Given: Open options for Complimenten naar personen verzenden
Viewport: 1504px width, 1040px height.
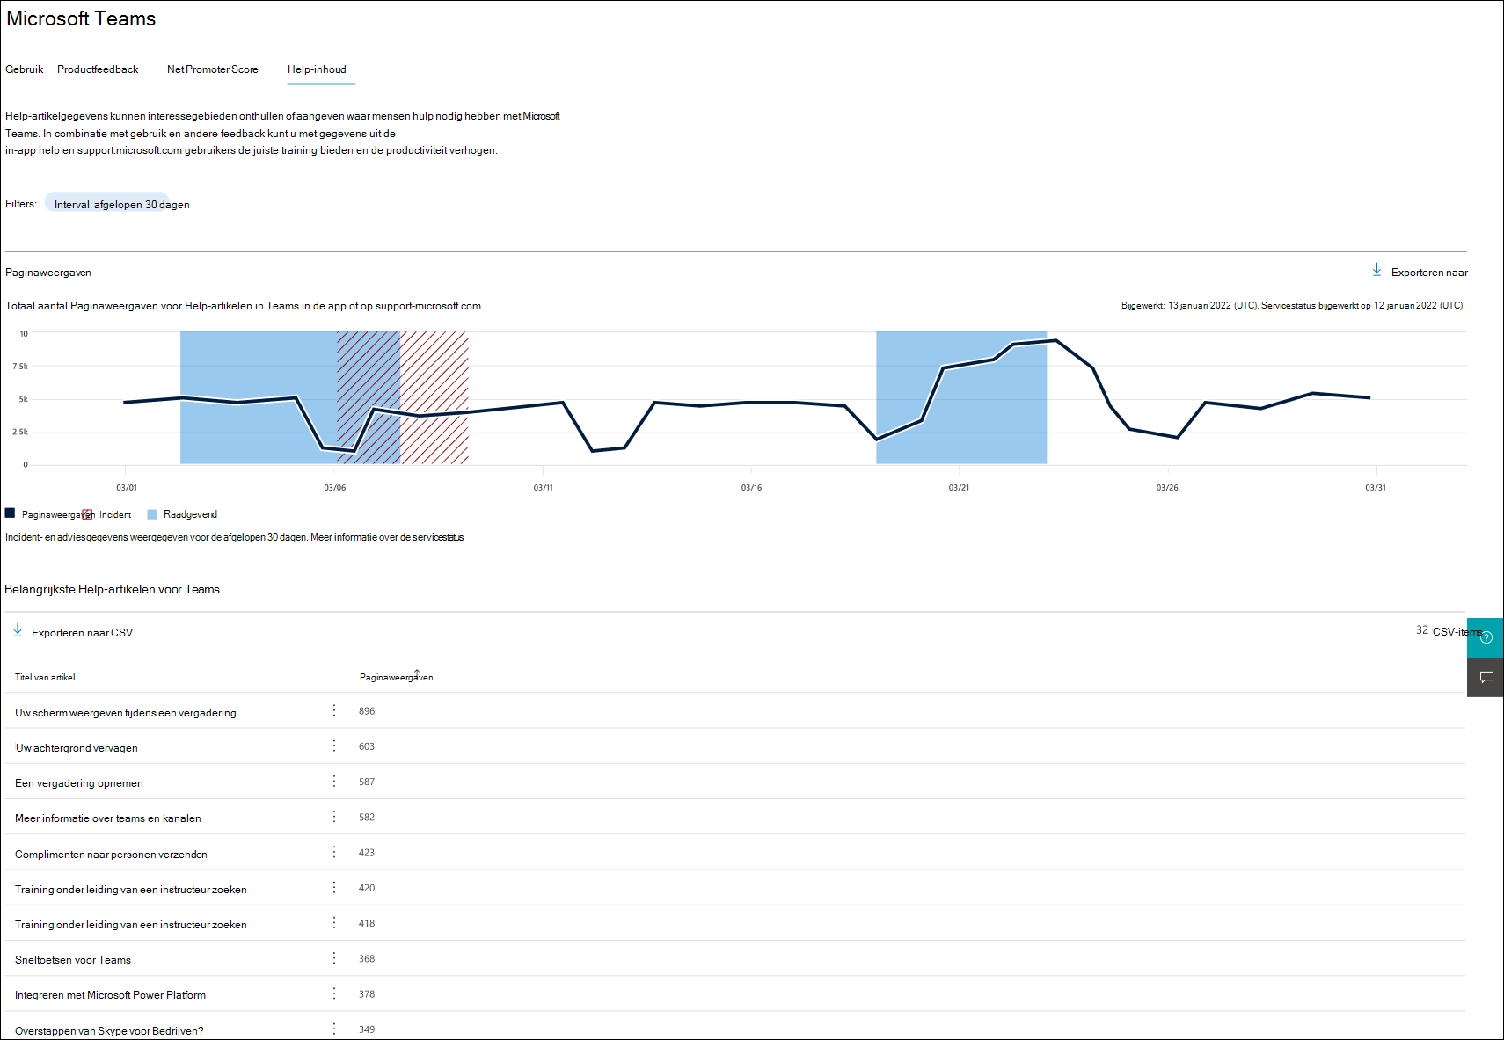Looking at the screenshot, I should [x=334, y=852].
